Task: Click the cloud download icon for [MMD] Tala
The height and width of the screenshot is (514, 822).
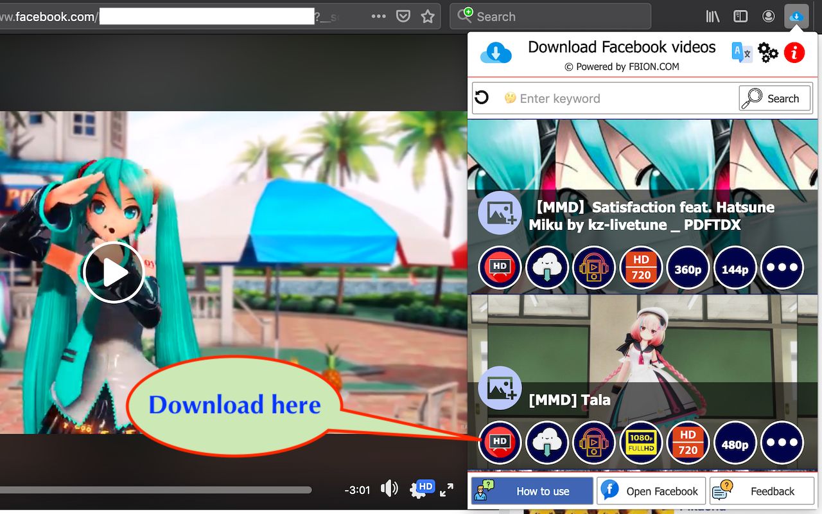Action: [547, 443]
